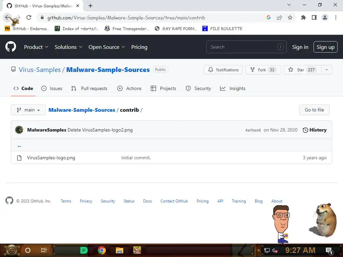Expand the Solutions menu
Viewport: 343px width, 257px height.
pos(68,47)
